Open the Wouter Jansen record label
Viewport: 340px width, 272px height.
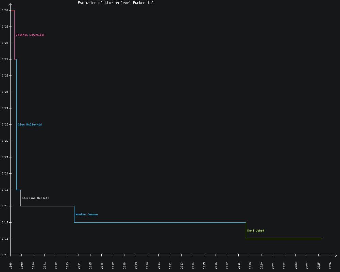pyautogui.click(x=86, y=214)
